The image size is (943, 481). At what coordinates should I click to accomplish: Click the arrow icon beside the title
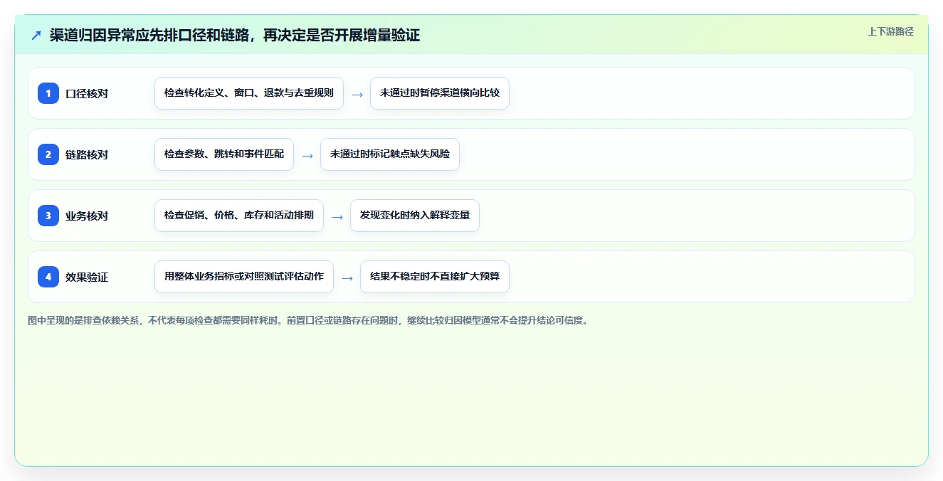(x=36, y=36)
